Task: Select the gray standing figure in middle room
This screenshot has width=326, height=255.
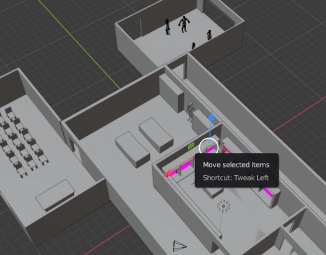Action: point(190,111)
